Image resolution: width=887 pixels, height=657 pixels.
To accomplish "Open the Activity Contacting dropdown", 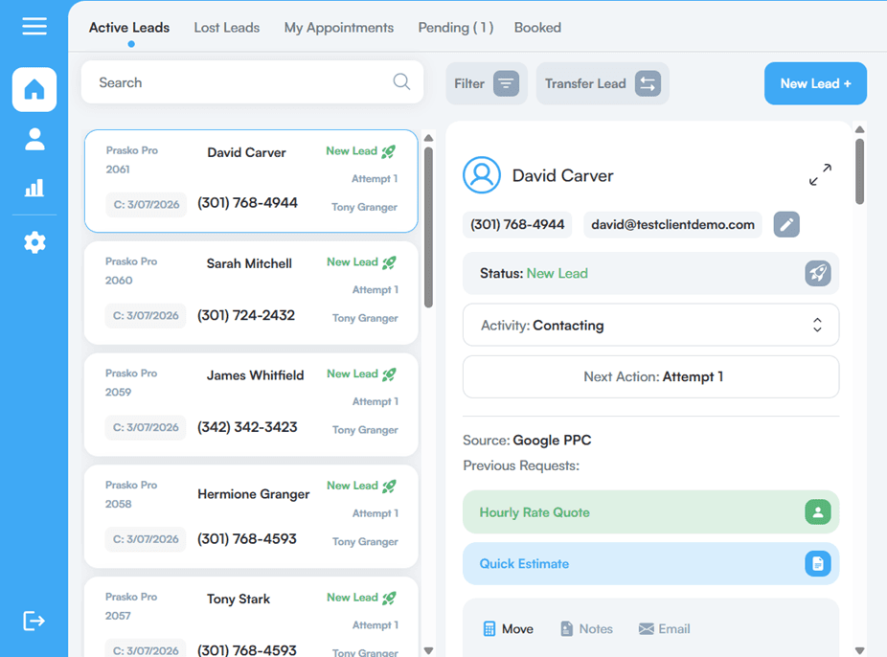I will click(649, 325).
